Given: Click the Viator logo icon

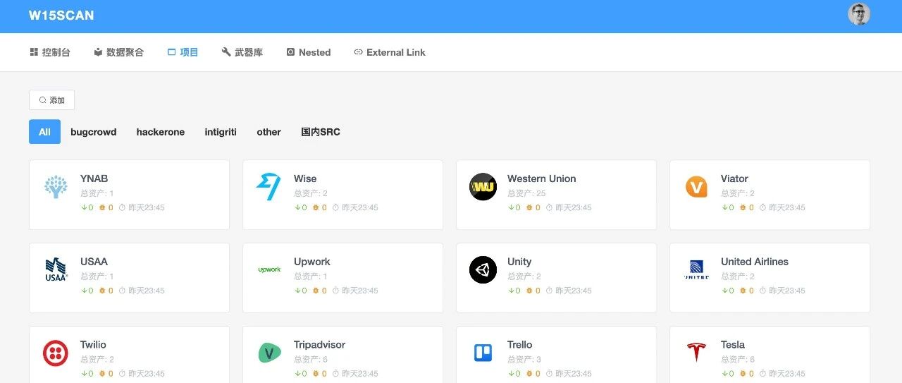Looking at the screenshot, I should click(696, 187).
